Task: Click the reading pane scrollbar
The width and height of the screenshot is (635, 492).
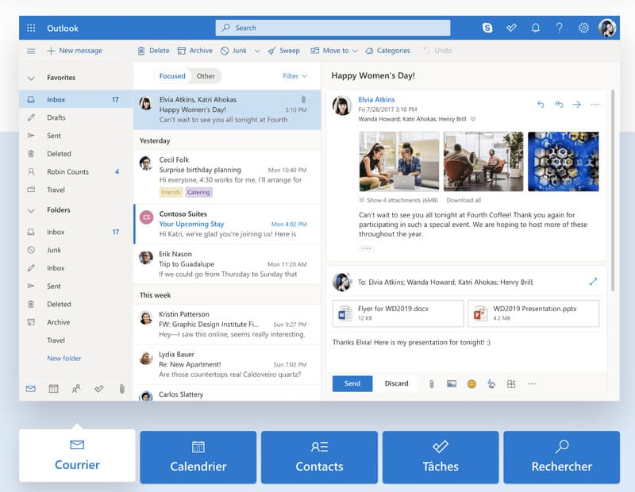Action: click(x=613, y=190)
